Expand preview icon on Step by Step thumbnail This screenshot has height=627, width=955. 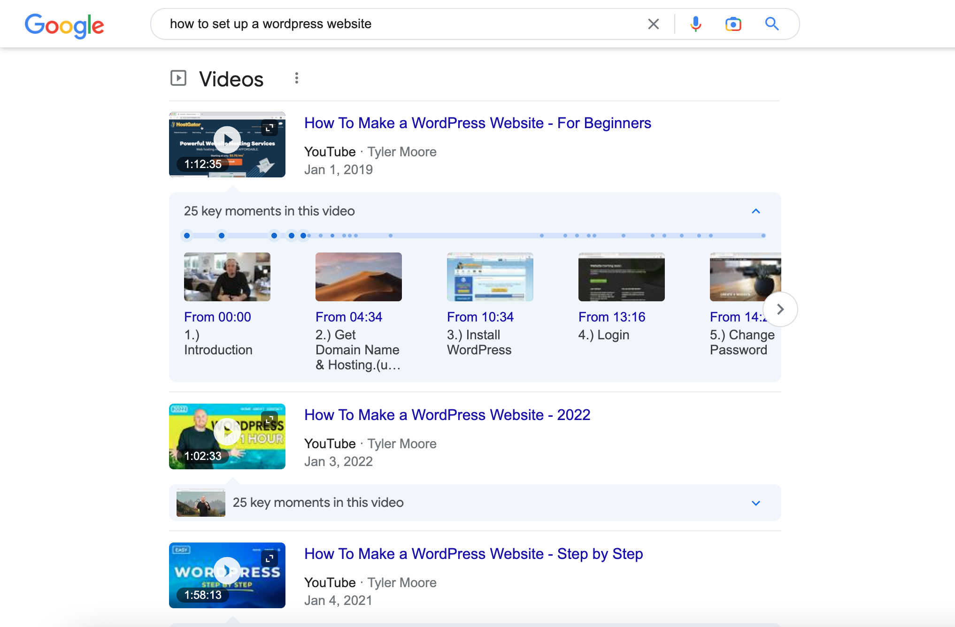(270, 558)
